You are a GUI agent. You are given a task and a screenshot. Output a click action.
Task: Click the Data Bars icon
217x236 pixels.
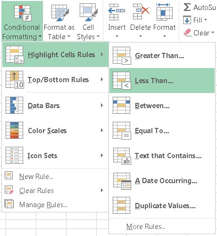14,105
